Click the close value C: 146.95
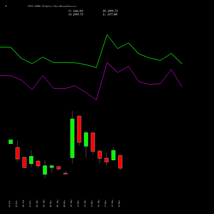This screenshot has width=214, height=214. pos(76,11)
